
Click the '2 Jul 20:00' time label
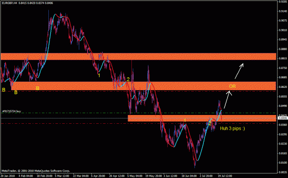pyautogui.click(x=206, y=176)
